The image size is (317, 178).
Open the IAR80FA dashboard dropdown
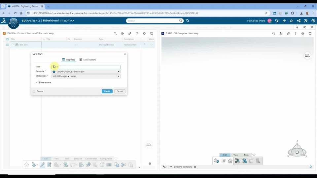click(x=67, y=20)
